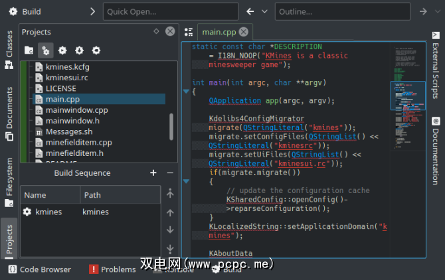Click the back navigation arrow
The image size is (445, 280).
pos(250,11)
